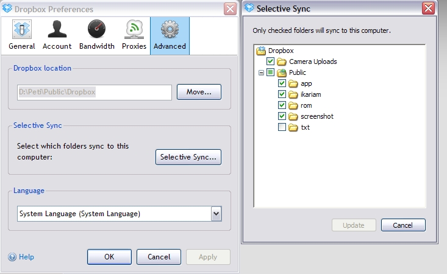Image resolution: width=447 pixels, height=274 pixels.
Task: Confirm preferences with OK
Action: [109, 257]
